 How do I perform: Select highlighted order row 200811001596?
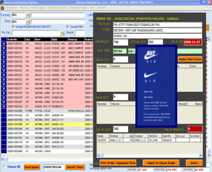[x=50, y=124]
